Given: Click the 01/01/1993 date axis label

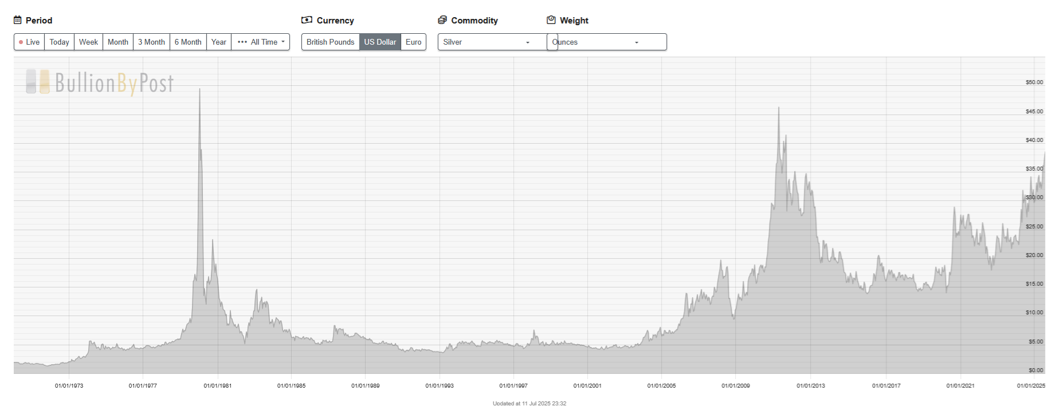Looking at the screenshot, I should (x=439, y=386).
